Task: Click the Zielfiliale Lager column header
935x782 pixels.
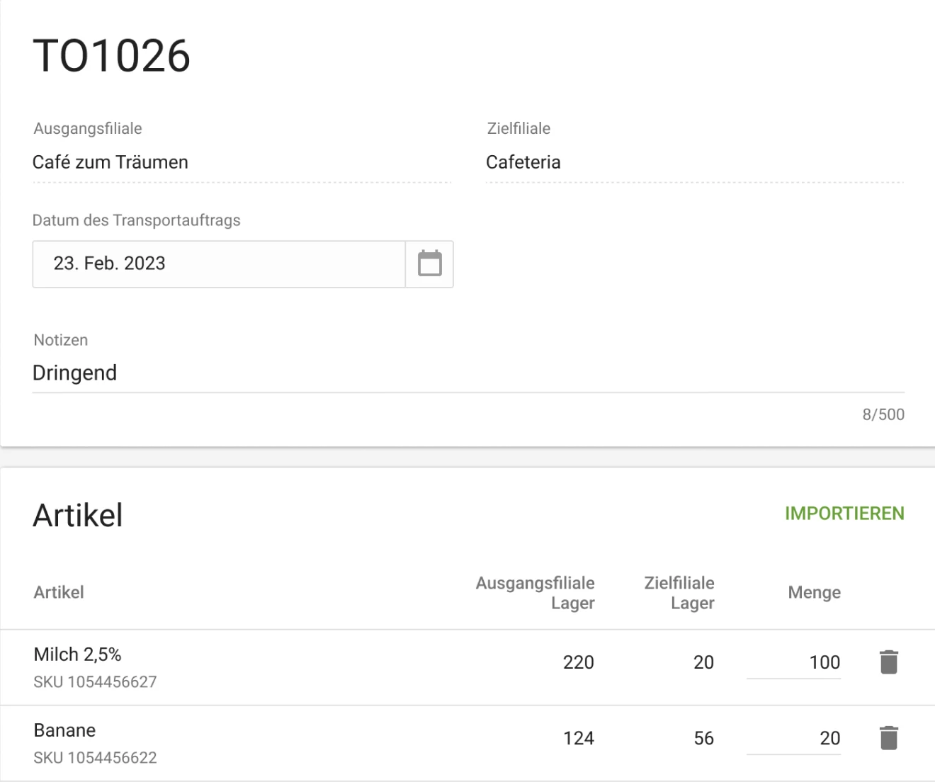Action: coord(679,593)
